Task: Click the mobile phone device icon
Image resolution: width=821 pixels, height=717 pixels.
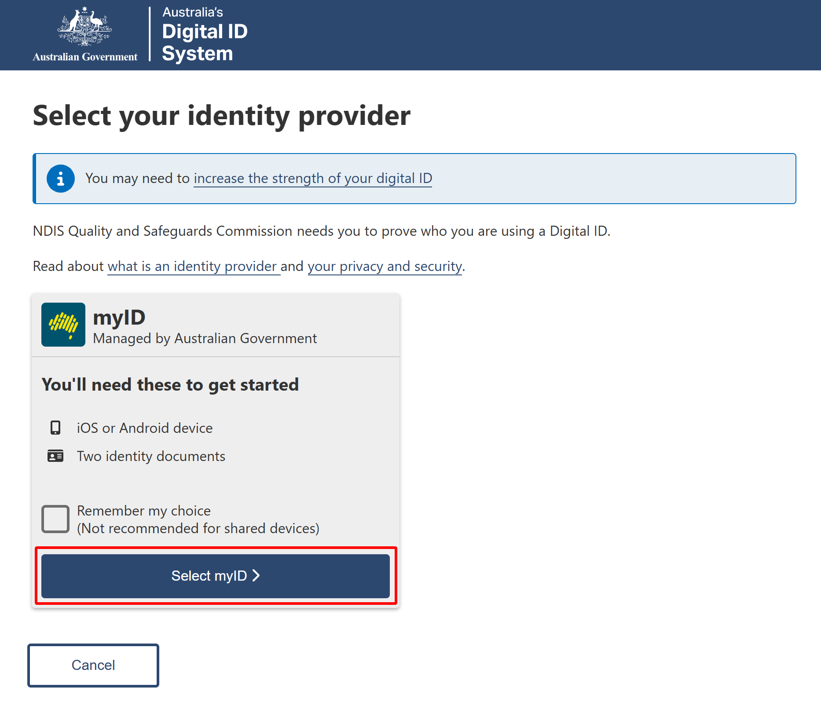Action: coord(55,428)
